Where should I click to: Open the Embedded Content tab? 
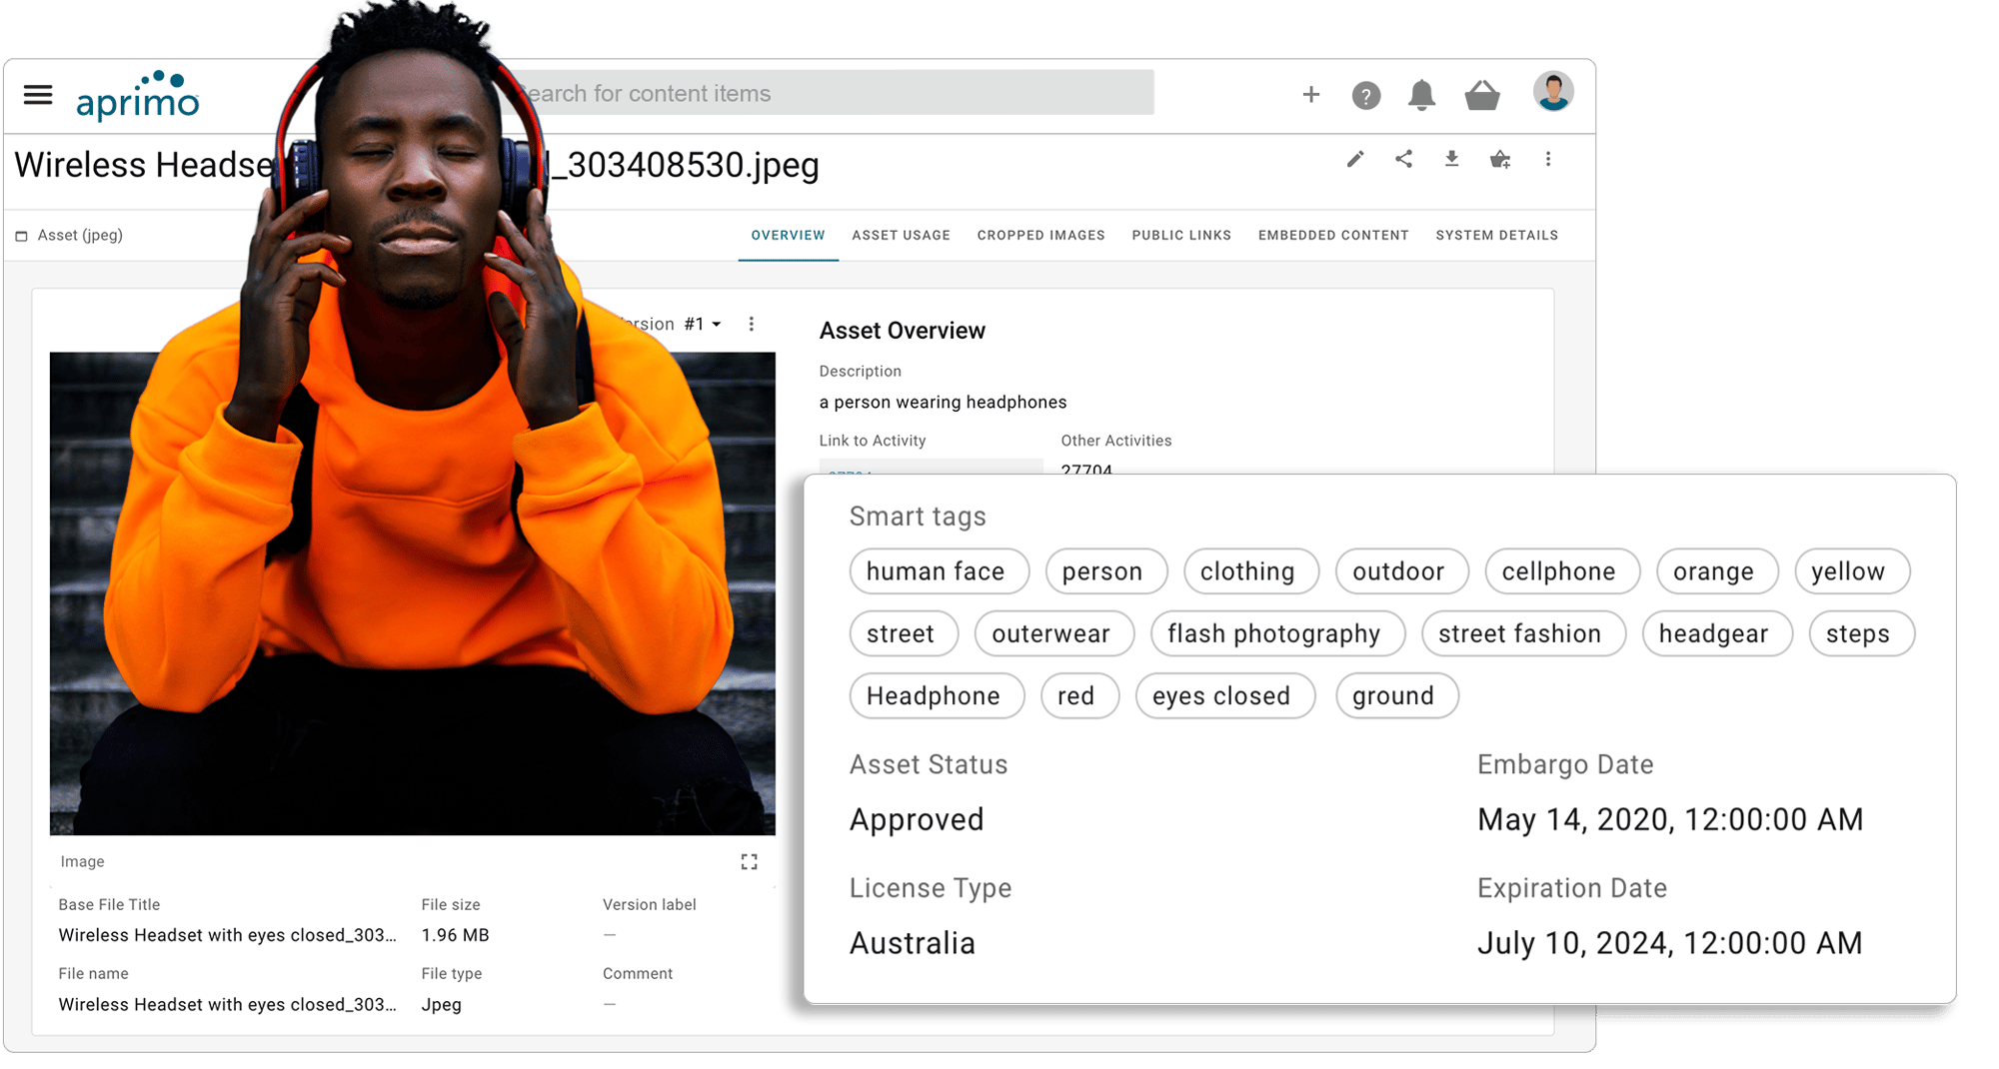pos(1333,236)
